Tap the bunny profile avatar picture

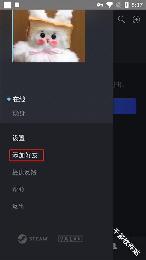coord(49,36)
